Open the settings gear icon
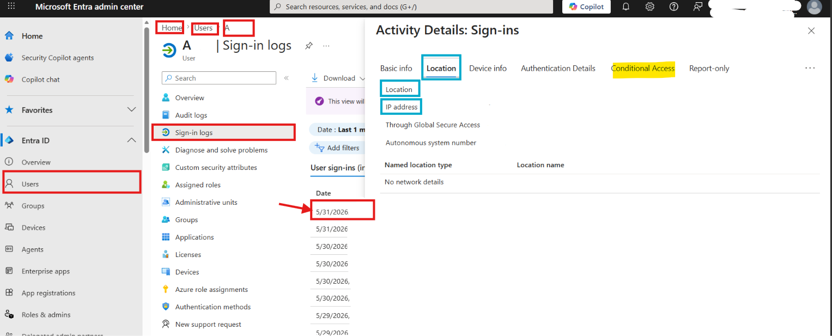 click(650, 7)
